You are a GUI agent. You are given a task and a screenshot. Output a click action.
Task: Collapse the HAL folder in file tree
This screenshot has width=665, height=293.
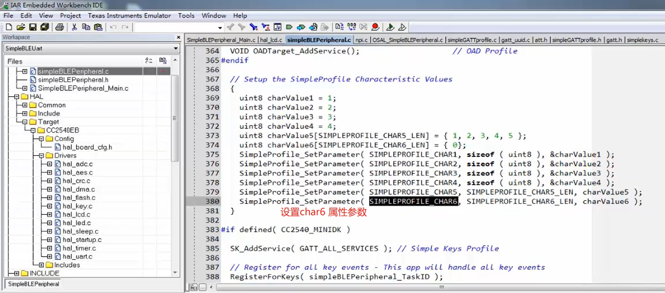pyautogui.click(x=17, y=97)
